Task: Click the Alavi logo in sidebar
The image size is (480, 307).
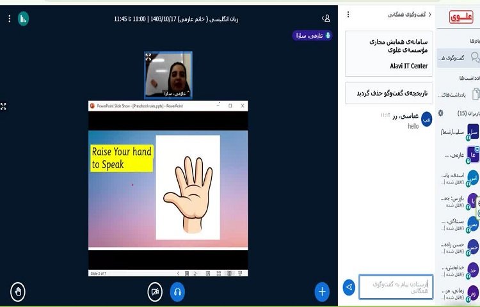Action: pyautogui.click(x=461, y=17)
